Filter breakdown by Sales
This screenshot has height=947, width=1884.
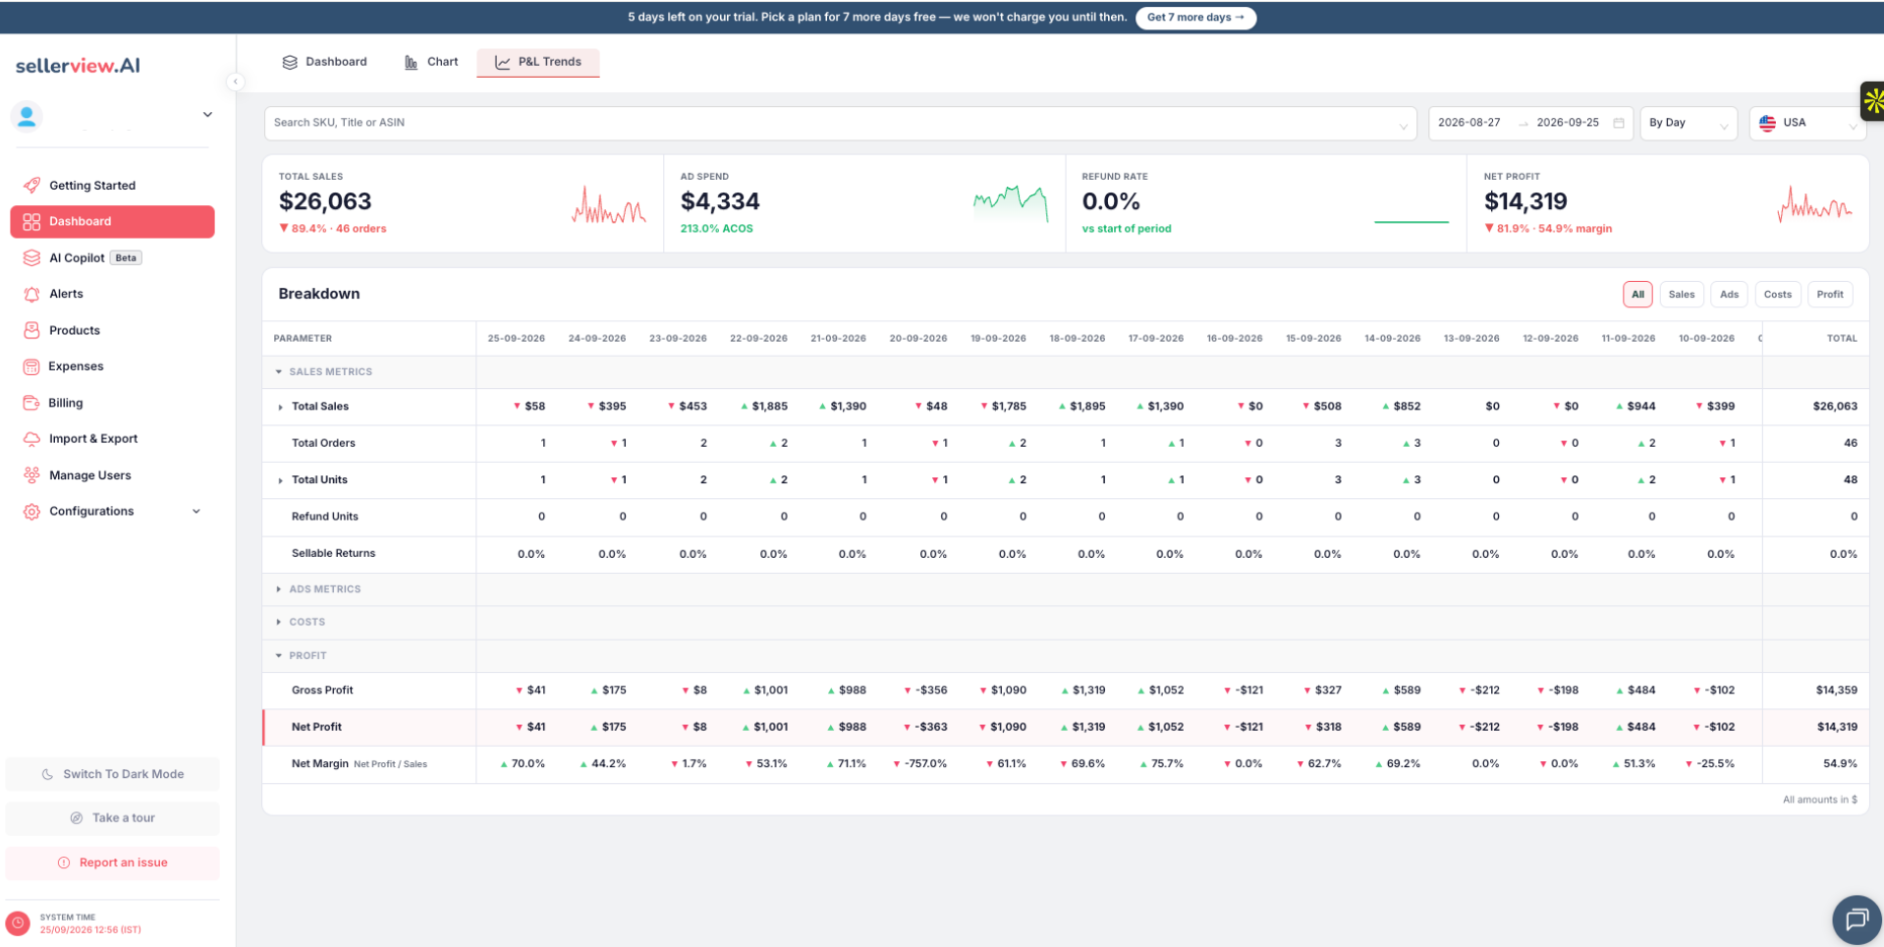(x=1682, y=294)
